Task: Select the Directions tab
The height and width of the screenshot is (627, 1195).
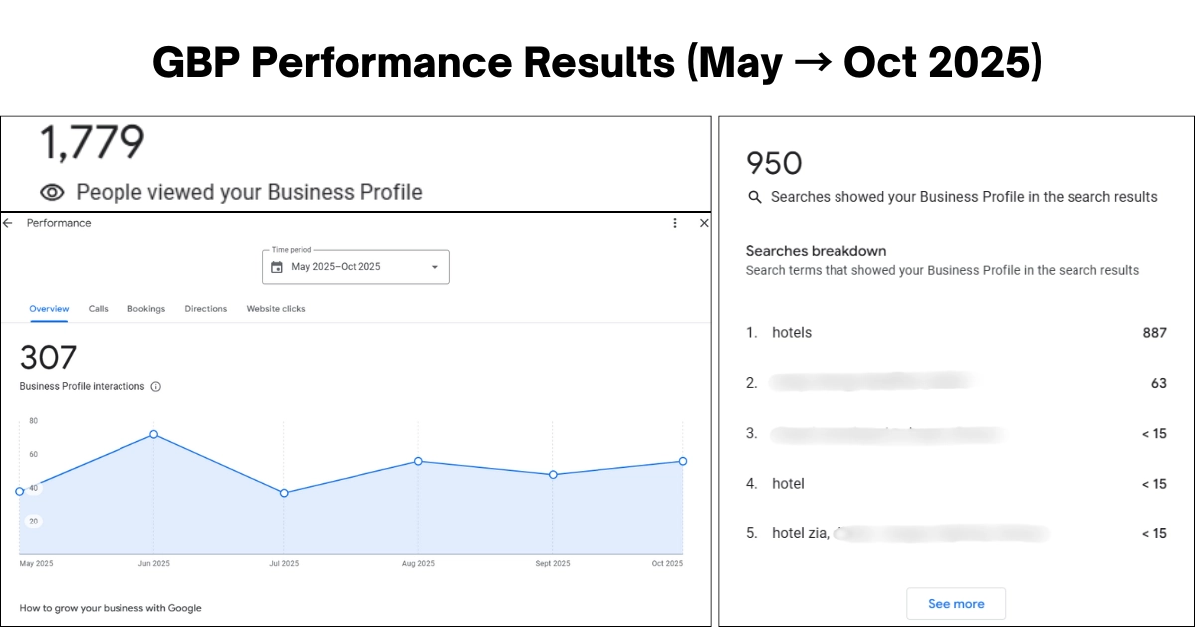Action: pyautogui.click(x=205, y=309)
